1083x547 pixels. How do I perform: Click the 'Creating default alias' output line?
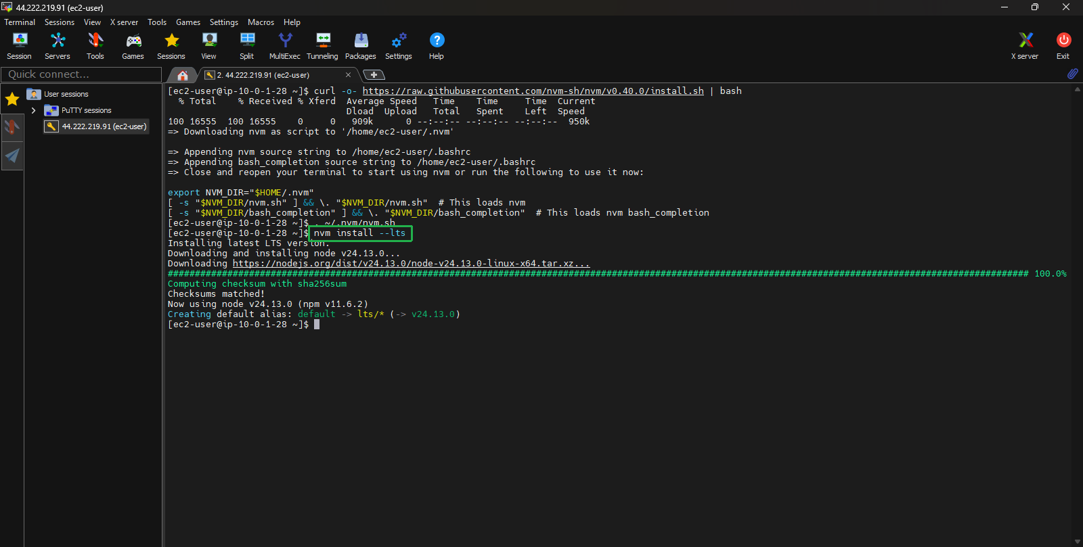[314, 314]
